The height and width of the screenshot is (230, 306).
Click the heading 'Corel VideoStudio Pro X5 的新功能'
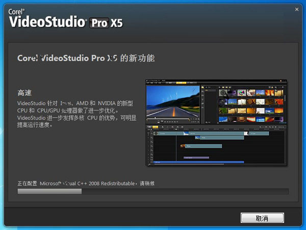(86, 58)
